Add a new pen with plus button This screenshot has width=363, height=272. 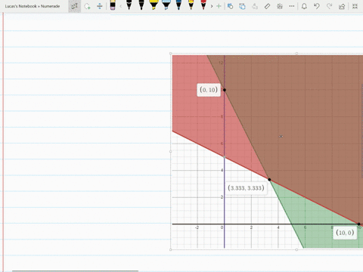click(219, 6)
